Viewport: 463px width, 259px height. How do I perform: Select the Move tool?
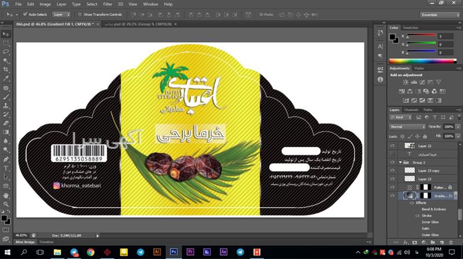coord(6,33)
